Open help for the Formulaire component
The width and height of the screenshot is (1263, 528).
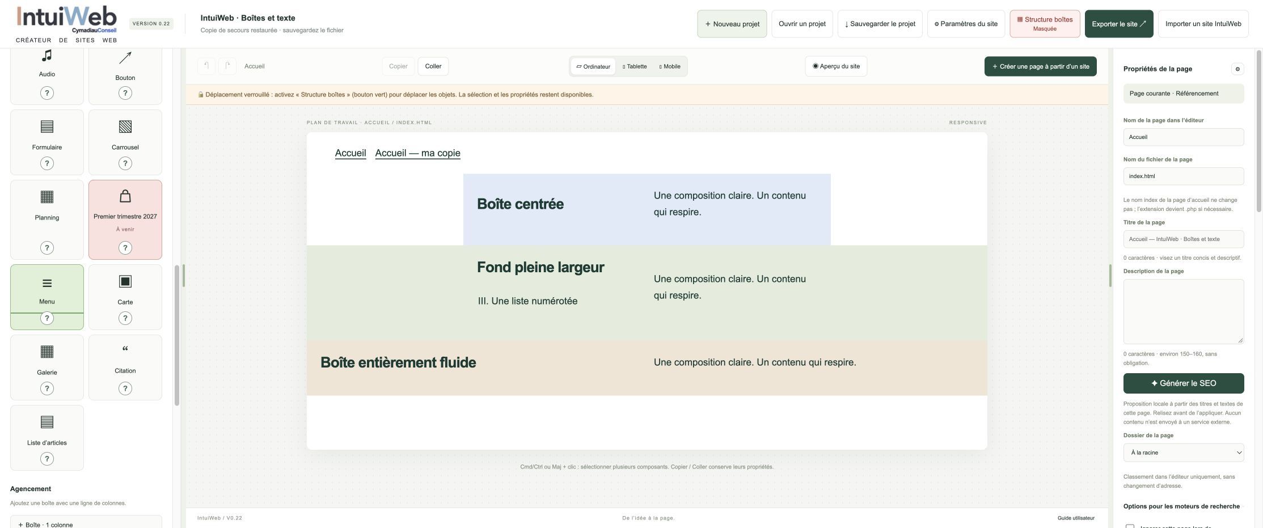(47, 163)
